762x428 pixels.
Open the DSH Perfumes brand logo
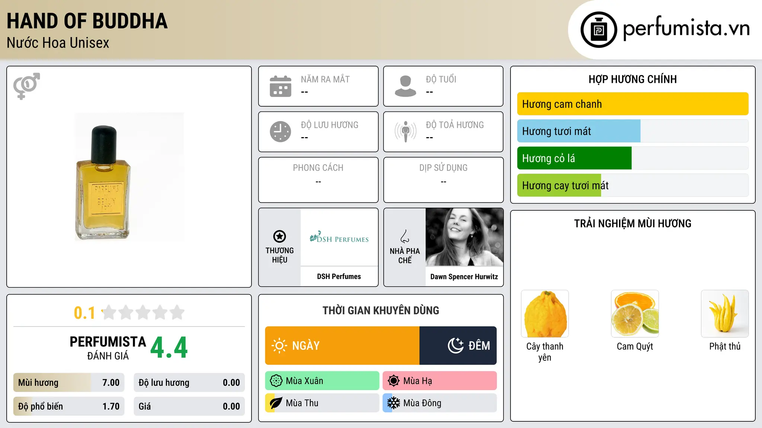(339, 237)
